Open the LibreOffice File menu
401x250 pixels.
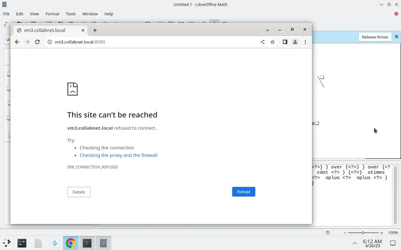(x=6, y=14)
